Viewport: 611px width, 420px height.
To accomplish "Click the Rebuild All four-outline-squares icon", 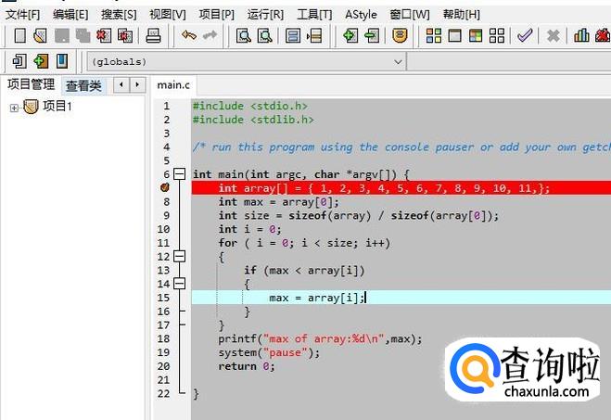I will click(x=496, y=36).
